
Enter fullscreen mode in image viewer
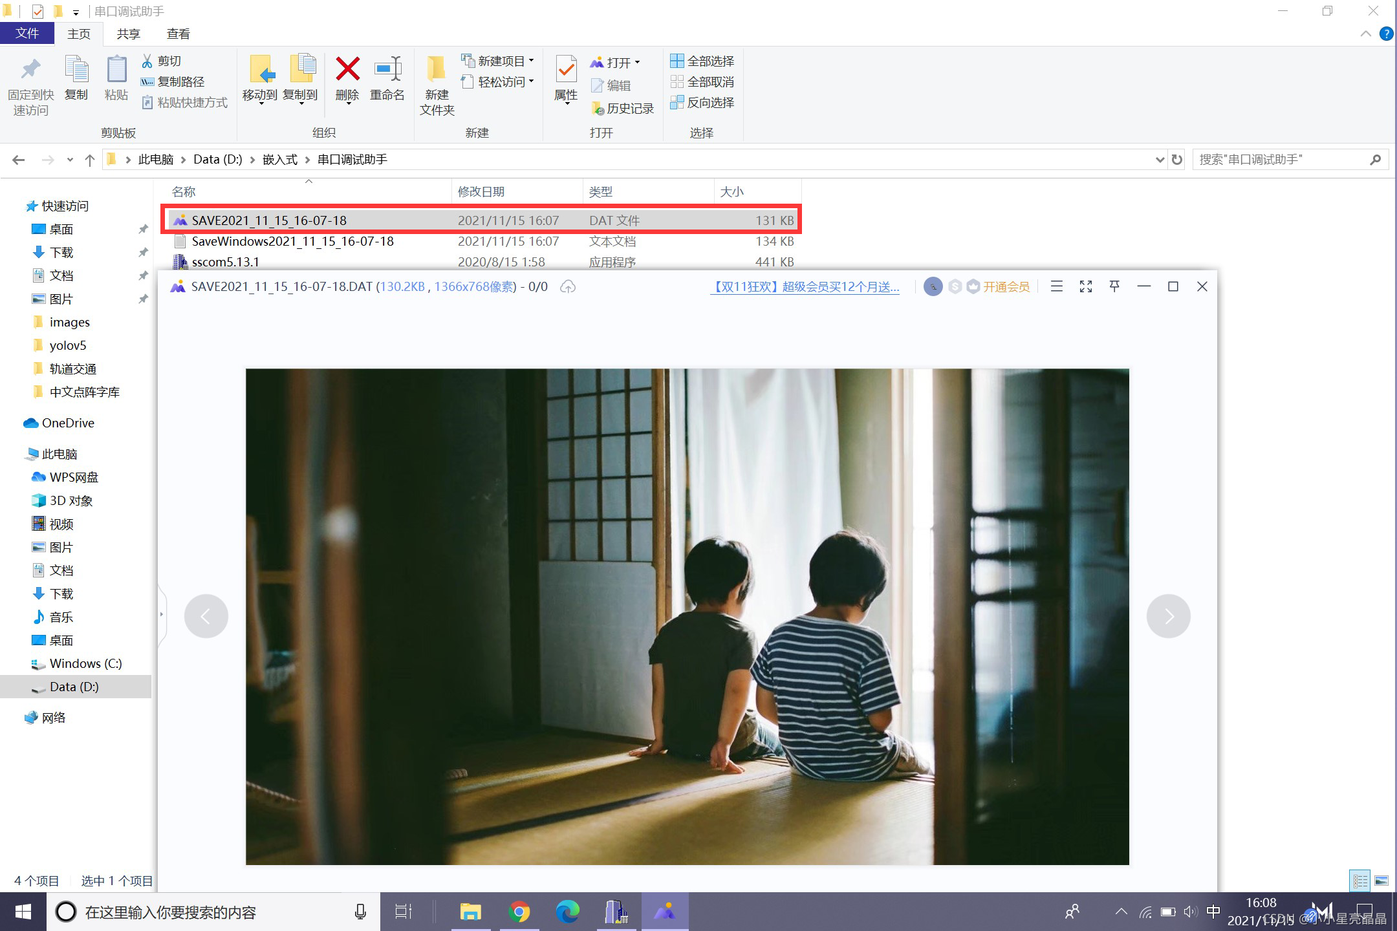click(x=1086, y=286)
